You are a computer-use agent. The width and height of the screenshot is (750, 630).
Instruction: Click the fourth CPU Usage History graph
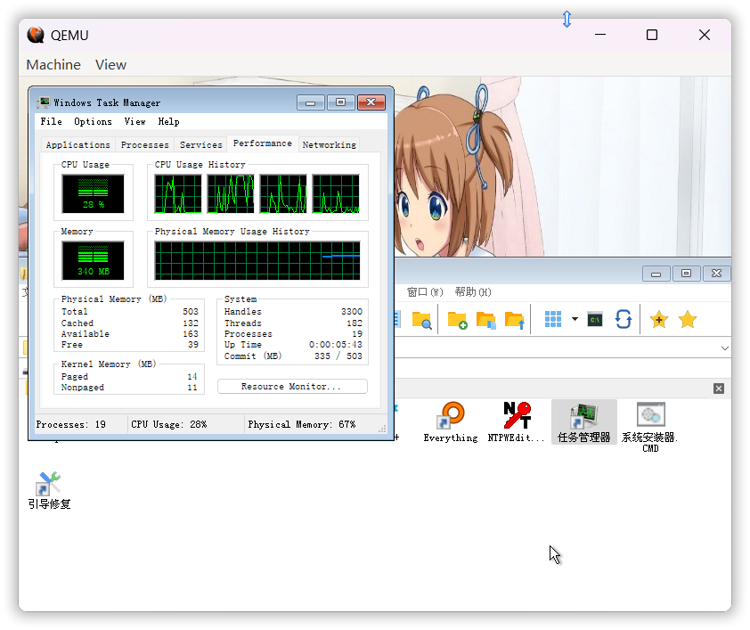[336, 193]
